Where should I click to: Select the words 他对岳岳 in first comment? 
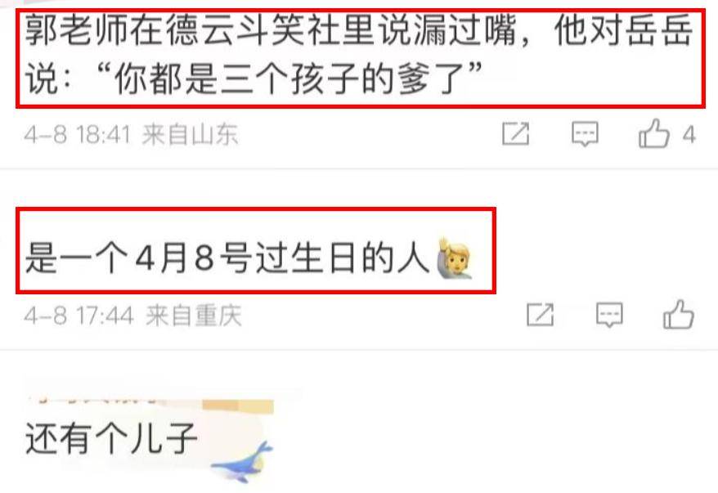point(623,31)
